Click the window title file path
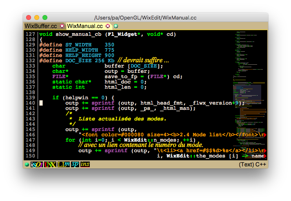Screen dimensions: 291x201 click(x=145, y=17)
